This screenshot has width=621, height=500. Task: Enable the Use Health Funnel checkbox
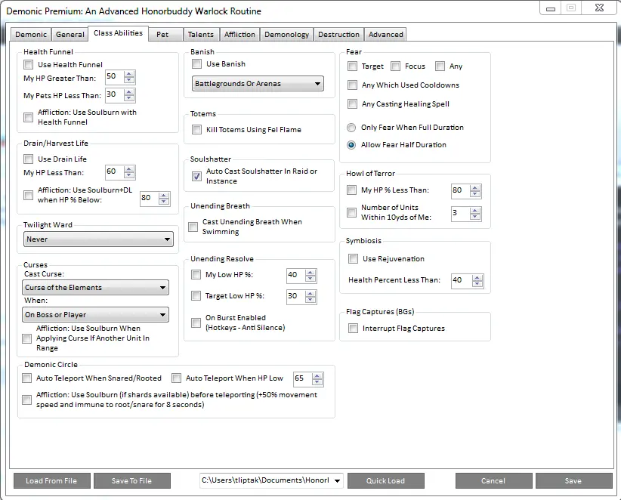coord(28,64)
